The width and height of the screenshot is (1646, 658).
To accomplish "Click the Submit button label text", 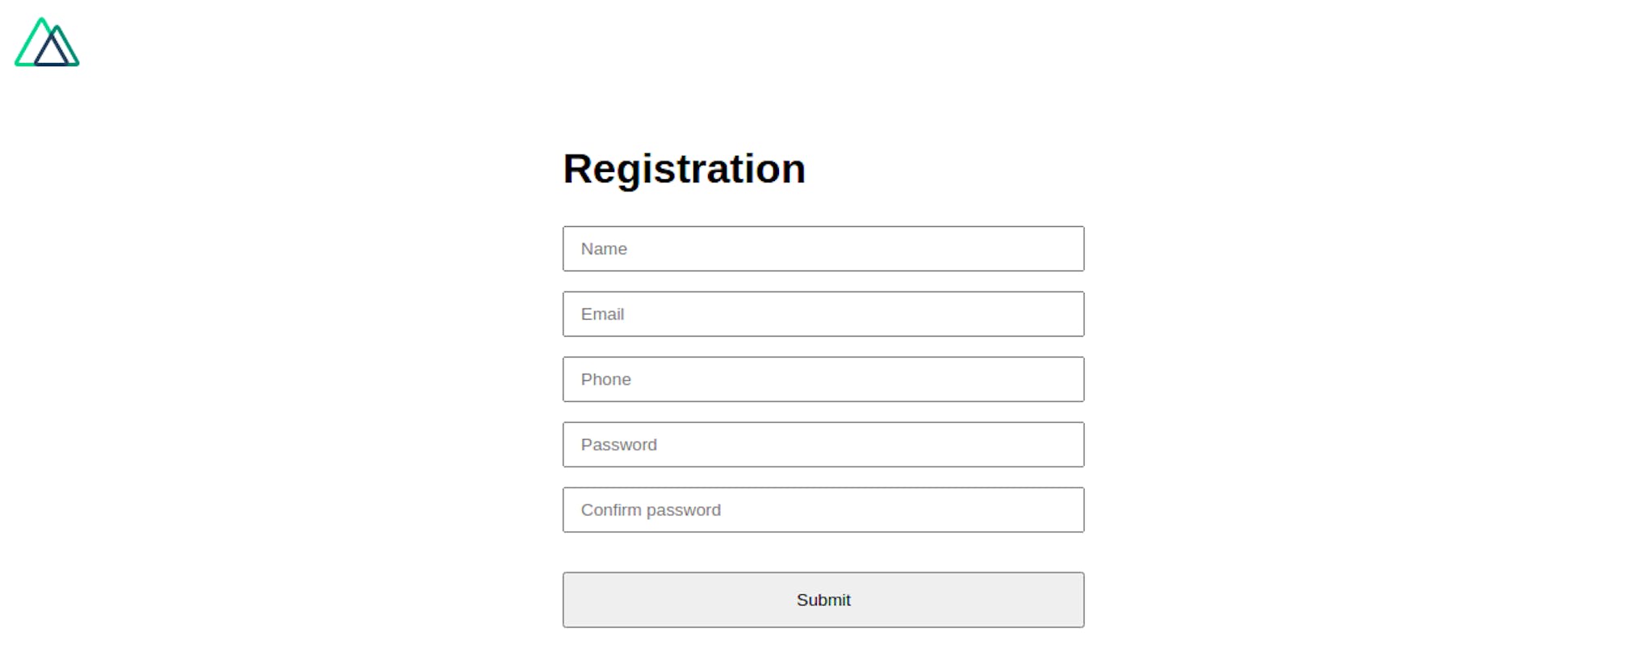I will point(823,599).
